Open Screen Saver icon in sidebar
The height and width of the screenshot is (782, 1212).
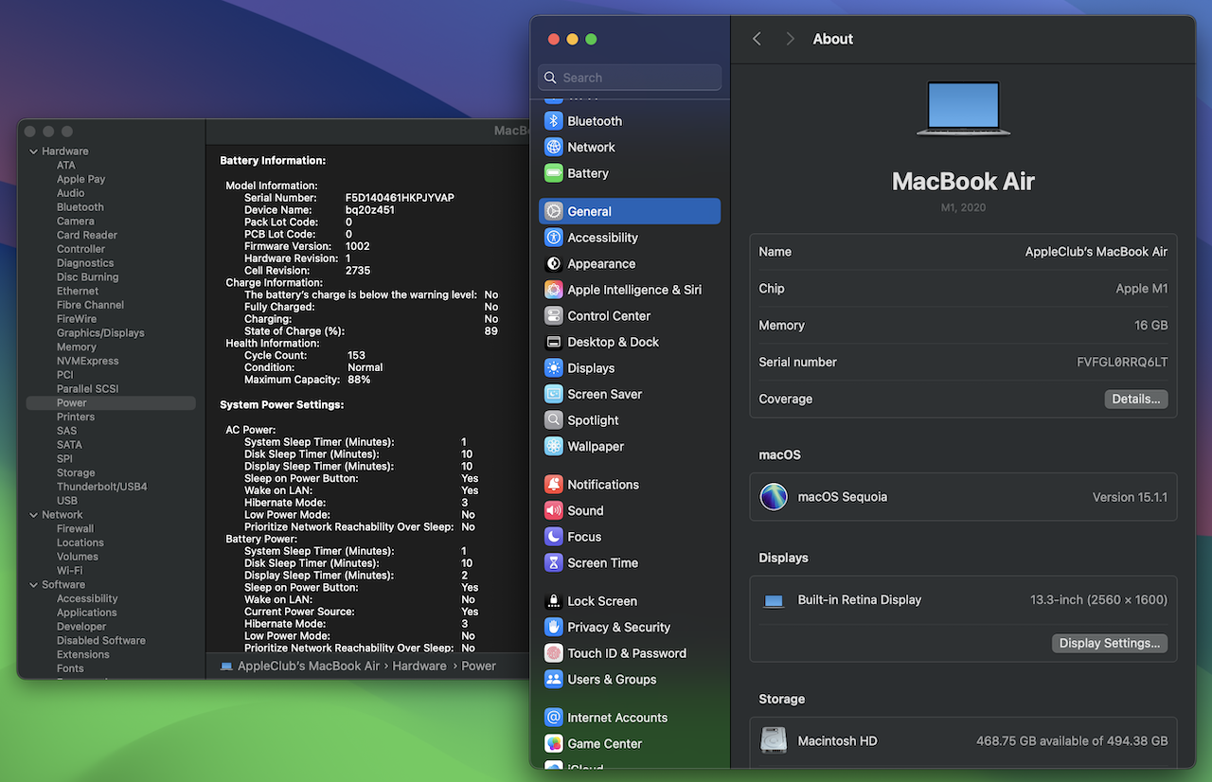pyautogui.click(x=554, y=394)
